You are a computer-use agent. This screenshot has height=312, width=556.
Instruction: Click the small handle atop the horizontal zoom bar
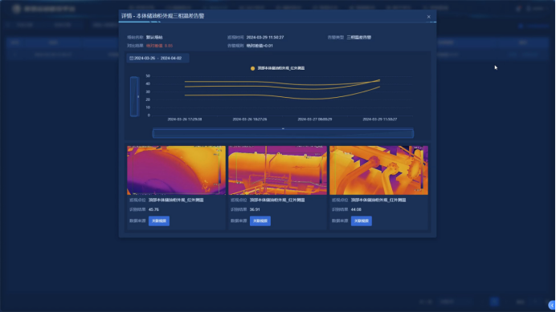tap(283, 128)
